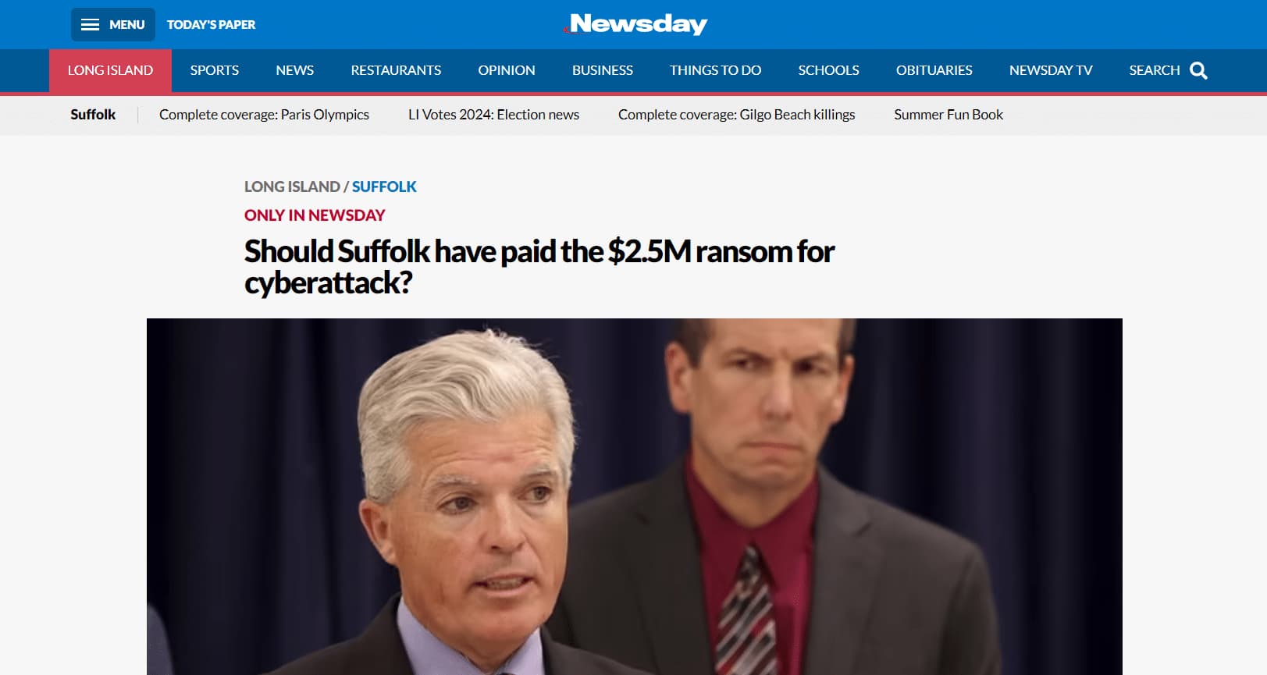Go to the Schools section
This screenshot has width=1267, height=675.
point(828,70)
